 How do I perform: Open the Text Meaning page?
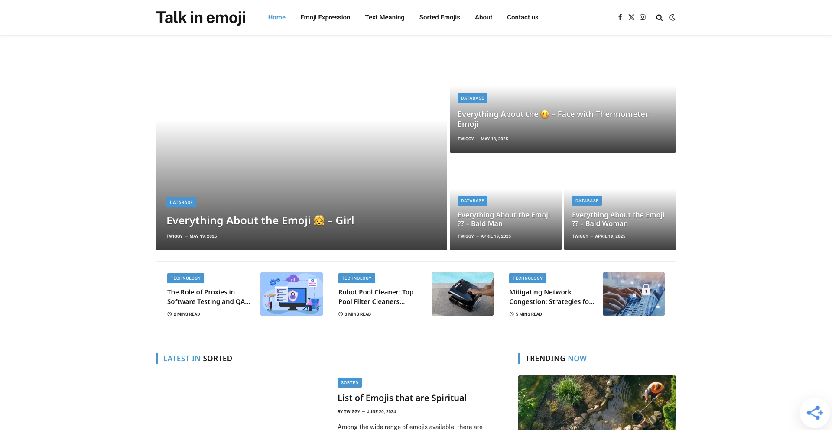pyautogui.click(x=385, y=17)
